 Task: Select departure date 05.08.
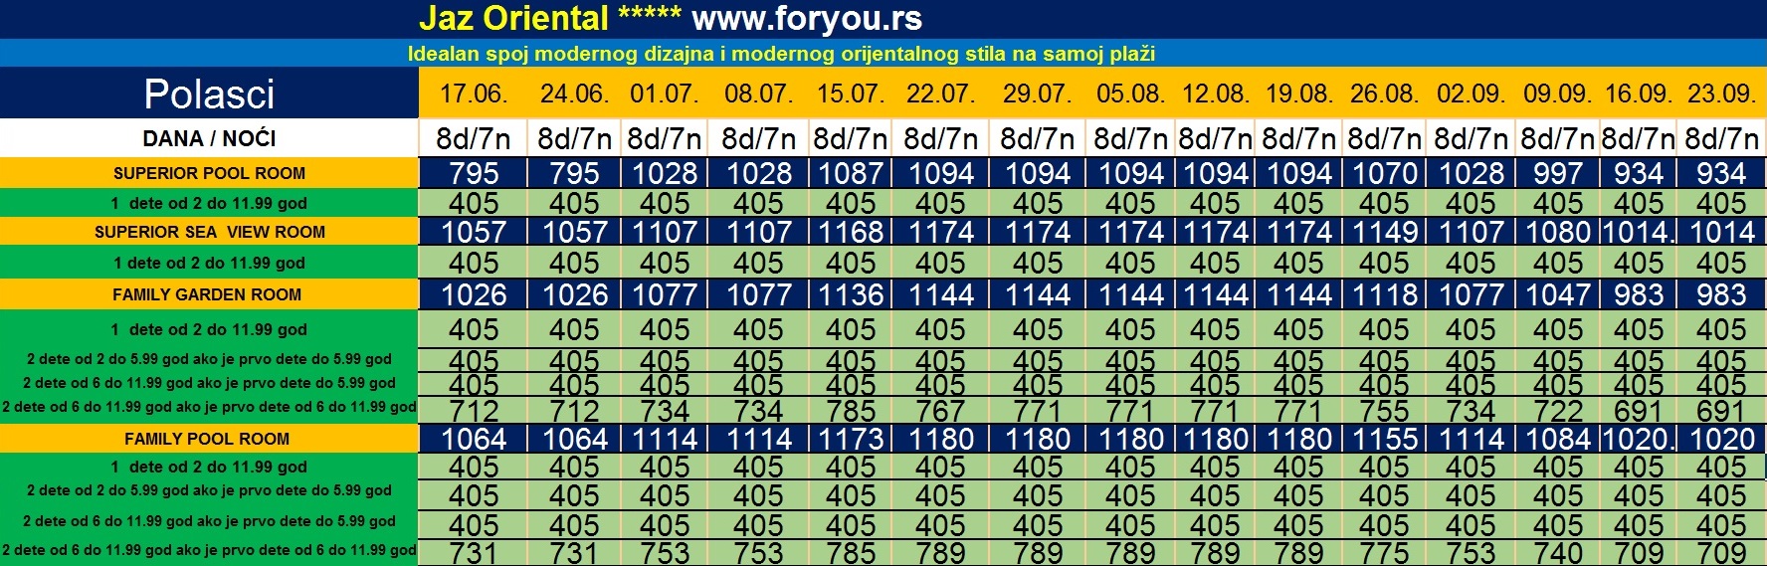(x=1129, y=94)
